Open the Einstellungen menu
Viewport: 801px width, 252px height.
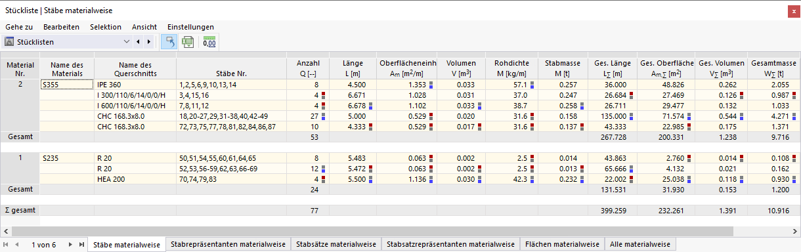(x=190, y=27)
